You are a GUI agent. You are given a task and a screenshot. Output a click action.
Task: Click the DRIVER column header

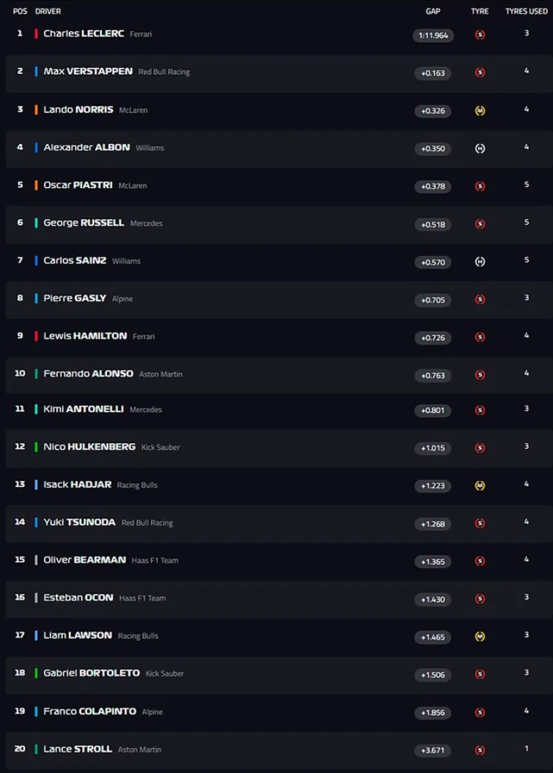pyautogui.click(x=48, y=12)
